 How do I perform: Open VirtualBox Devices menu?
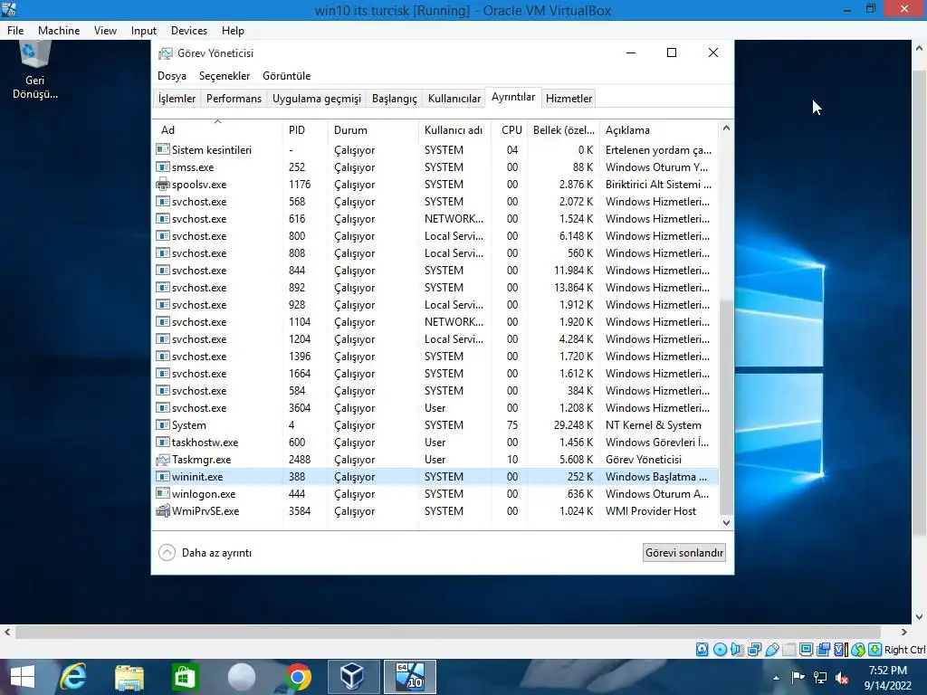coord(188,31)
